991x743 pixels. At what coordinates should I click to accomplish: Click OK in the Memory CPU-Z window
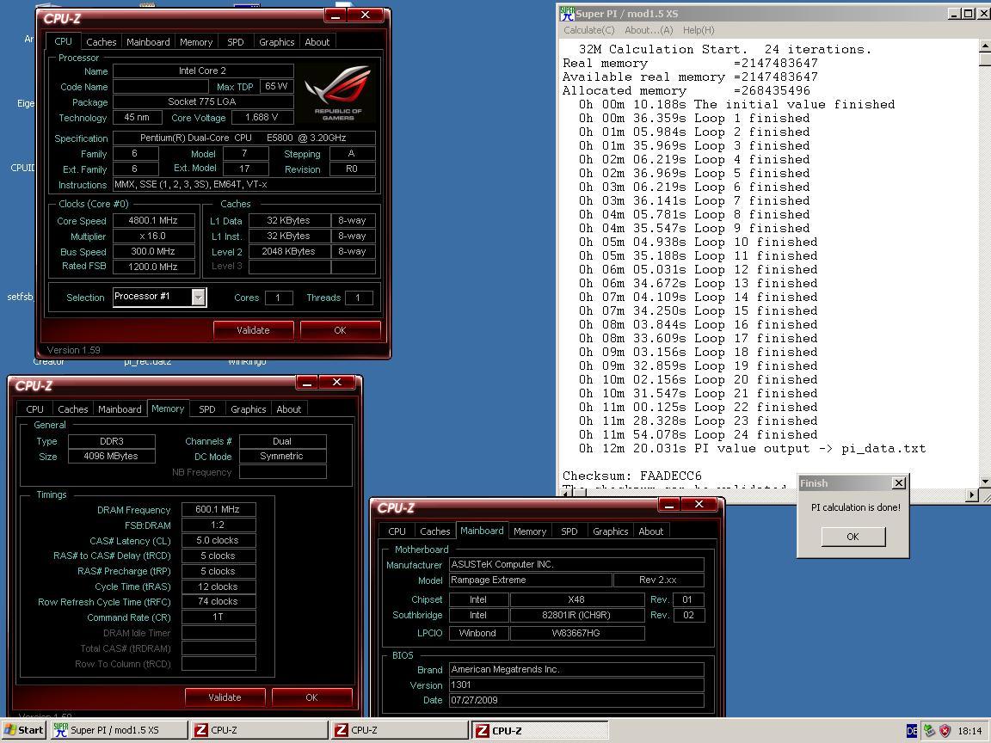[x=311, y=697]
